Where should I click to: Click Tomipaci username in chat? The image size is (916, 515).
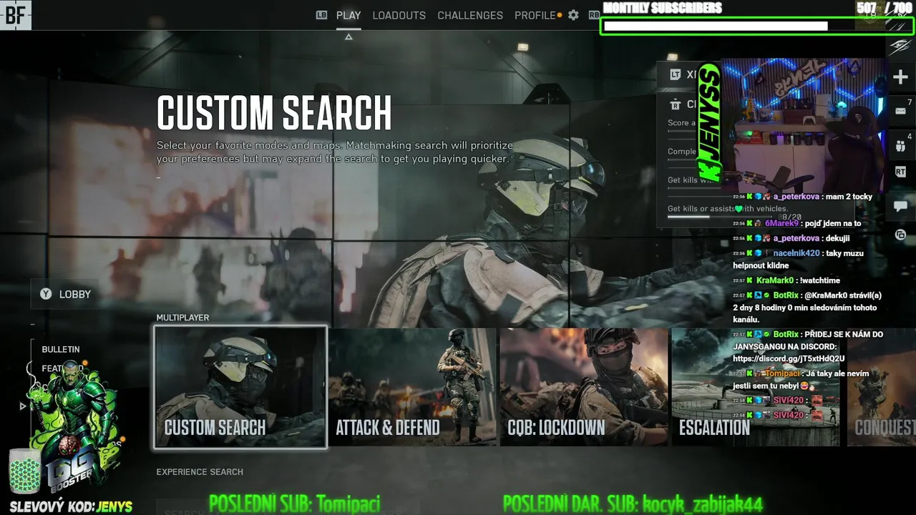point(782,373)
